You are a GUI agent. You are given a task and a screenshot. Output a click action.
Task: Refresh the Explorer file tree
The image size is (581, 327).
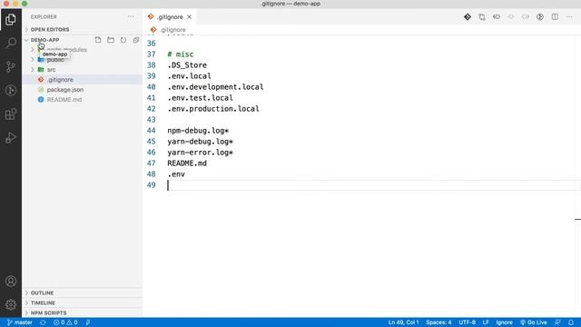coord(123,40)
